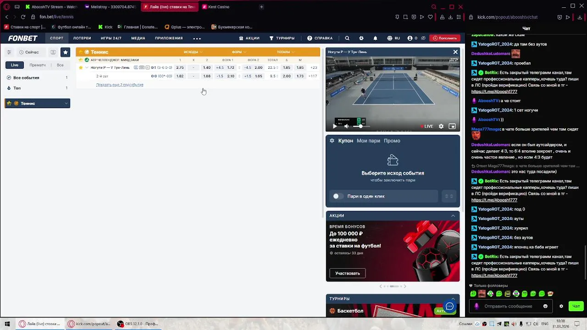Viewport: 587px width, 330px height.
Task: Open +23 more markets for match
Action: pyautogui.click(x=314, y=68)
